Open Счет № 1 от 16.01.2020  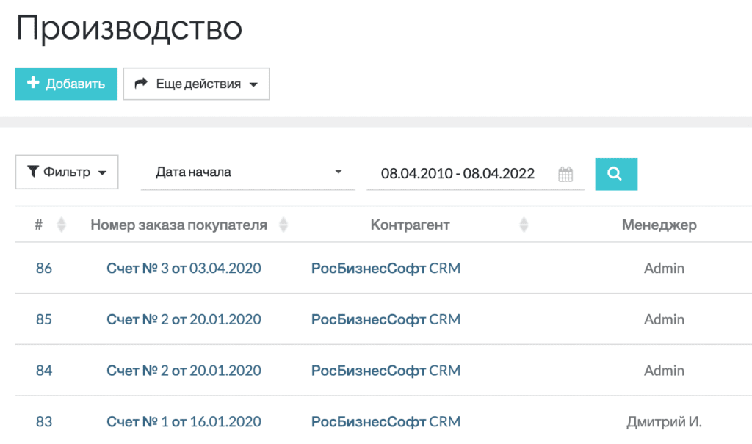184,422
